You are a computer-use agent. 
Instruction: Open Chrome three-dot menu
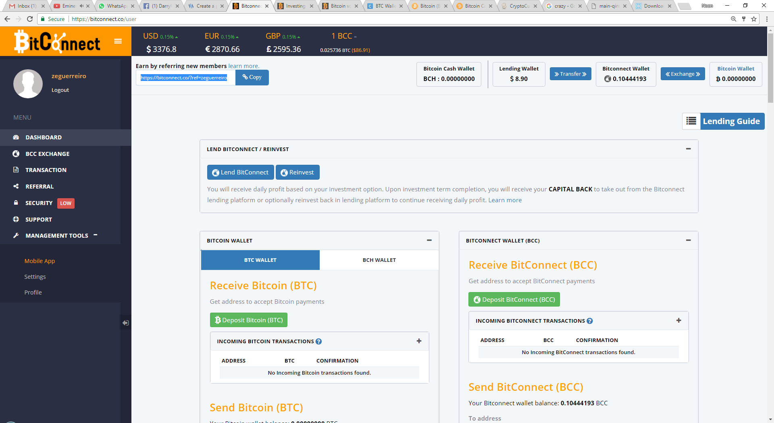click(x=767, y=19)
